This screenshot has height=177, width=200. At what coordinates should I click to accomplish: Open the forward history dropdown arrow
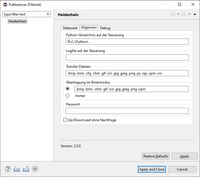(189, 14)
